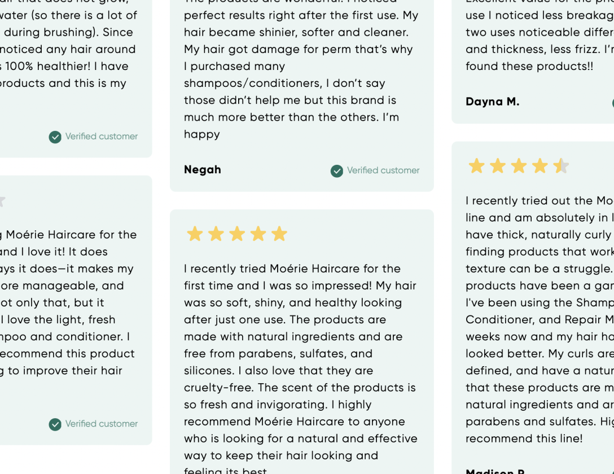Click the reviewer name Madison at the bottom right
614x474 pixels.
495,471
